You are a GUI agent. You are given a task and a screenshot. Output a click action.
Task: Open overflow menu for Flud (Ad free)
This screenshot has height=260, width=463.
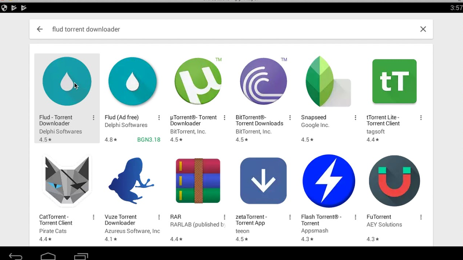coord(159,117)
